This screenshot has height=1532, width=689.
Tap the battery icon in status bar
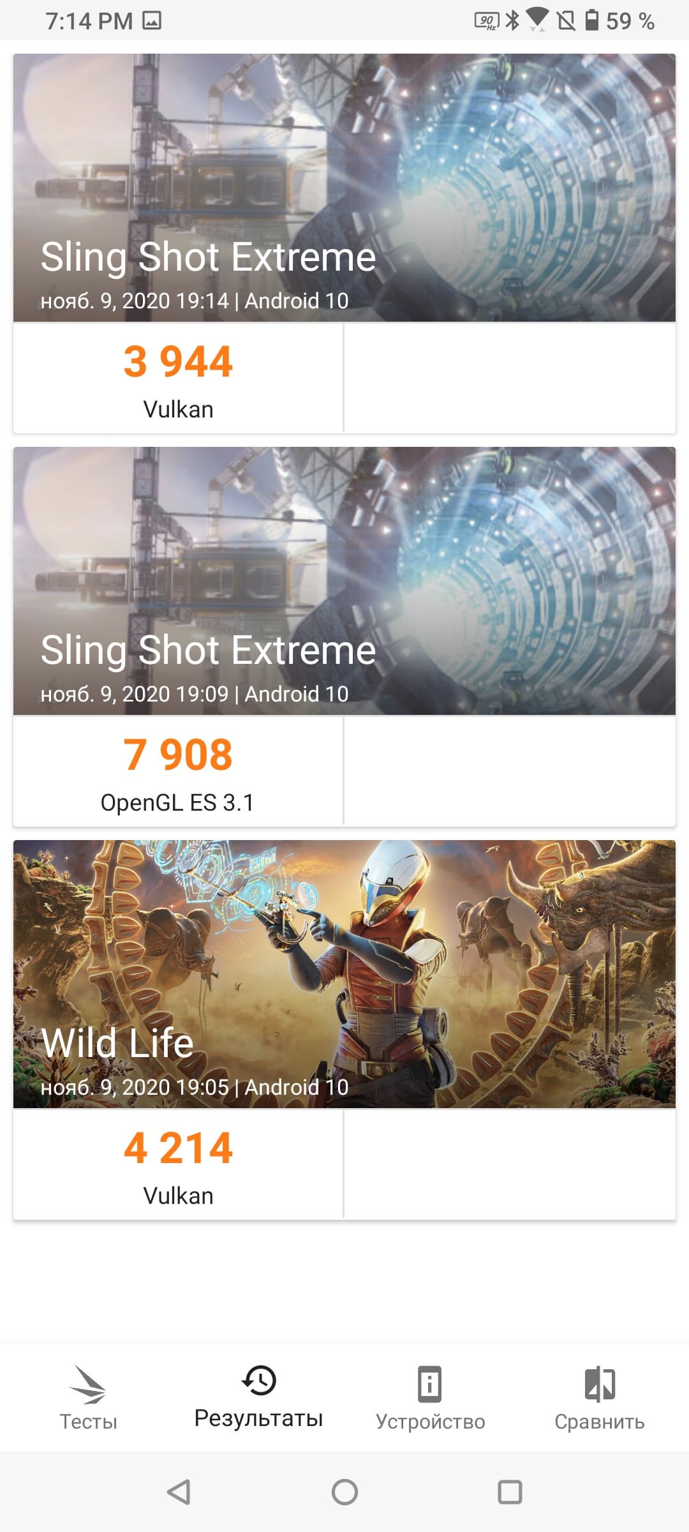tap(592, 20)
